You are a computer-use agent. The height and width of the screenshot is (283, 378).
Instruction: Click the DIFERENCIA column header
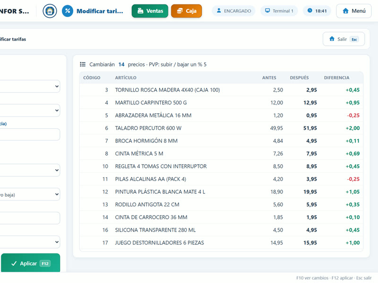[x=336, y=78]
